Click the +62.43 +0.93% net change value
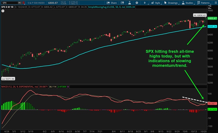The width and height of the screenshot is (218, 133). click(63, 3)
